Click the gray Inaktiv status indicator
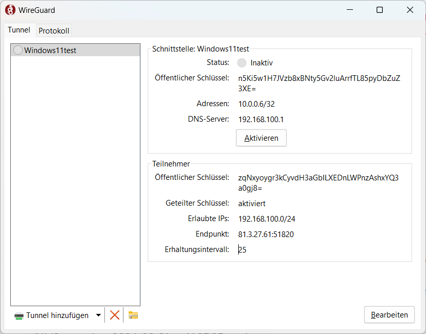The width and height of the screenshot is (426, 334). click(x=241, y=63)
